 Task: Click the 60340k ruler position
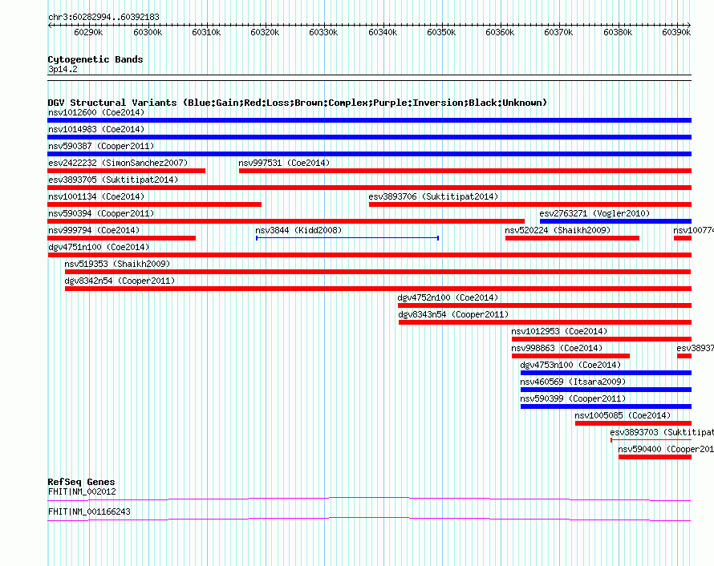click(383, 33)
